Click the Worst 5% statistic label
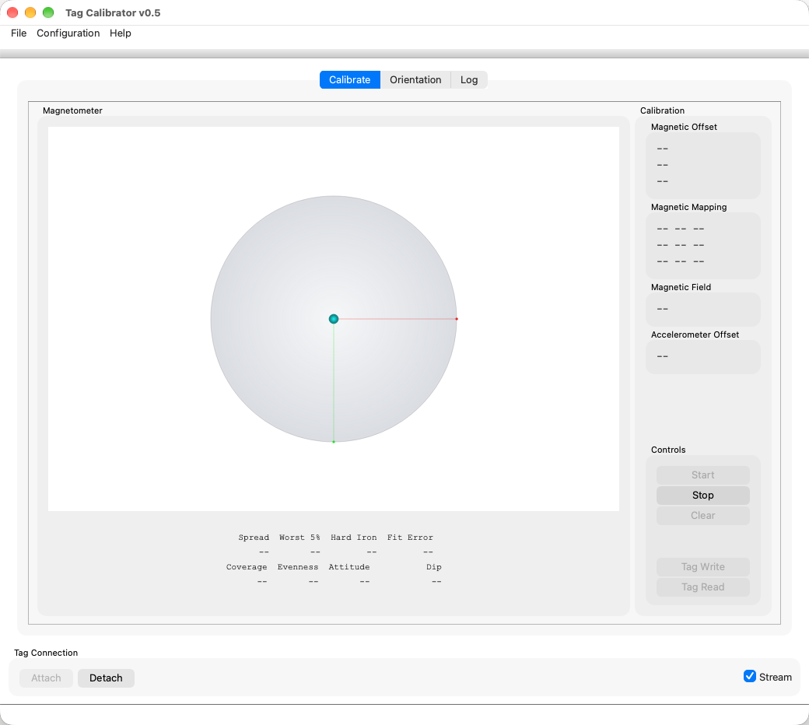The width and height of the screenshot is (809, 725). click(x=299, y=538)
